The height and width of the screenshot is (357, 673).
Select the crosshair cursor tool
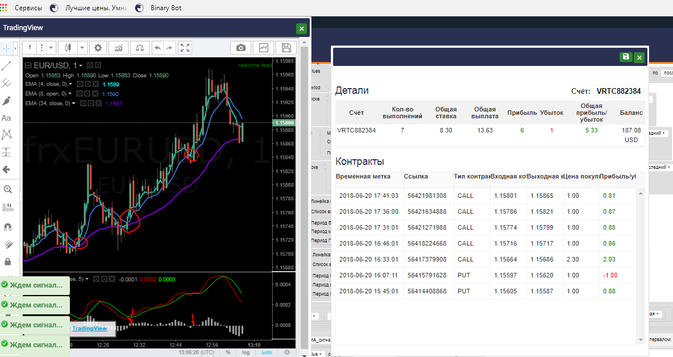7,48
